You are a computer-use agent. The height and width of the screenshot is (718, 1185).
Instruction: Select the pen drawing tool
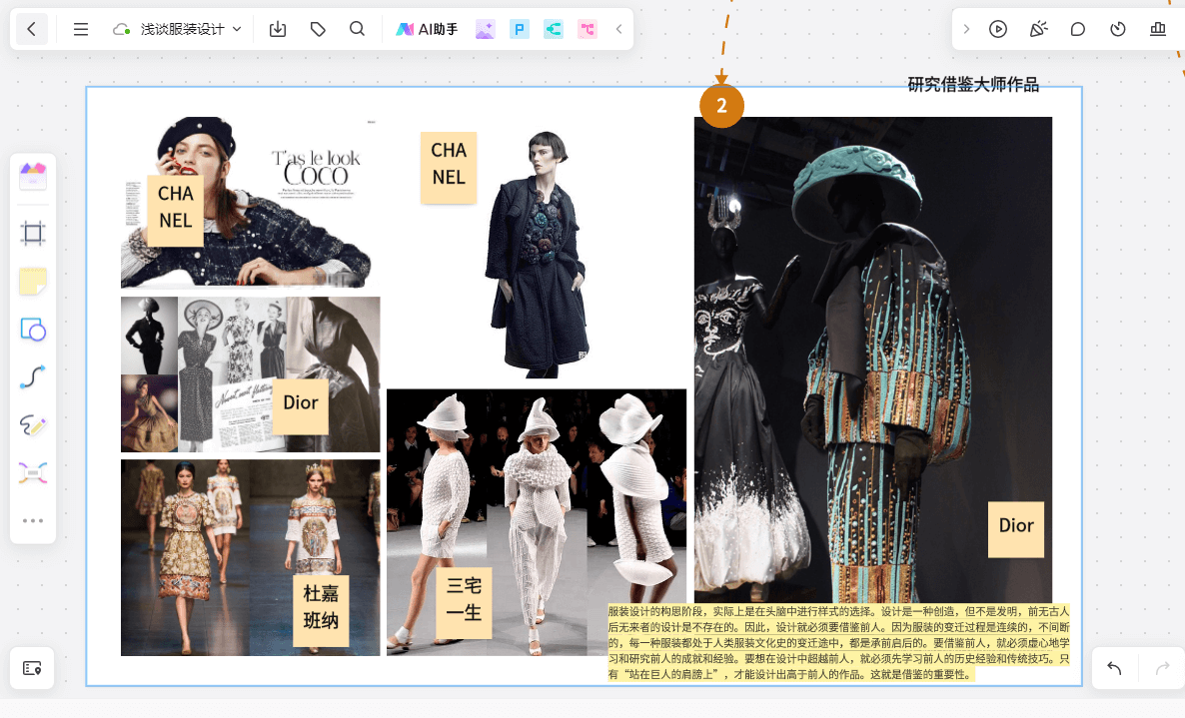coord(33,425)
